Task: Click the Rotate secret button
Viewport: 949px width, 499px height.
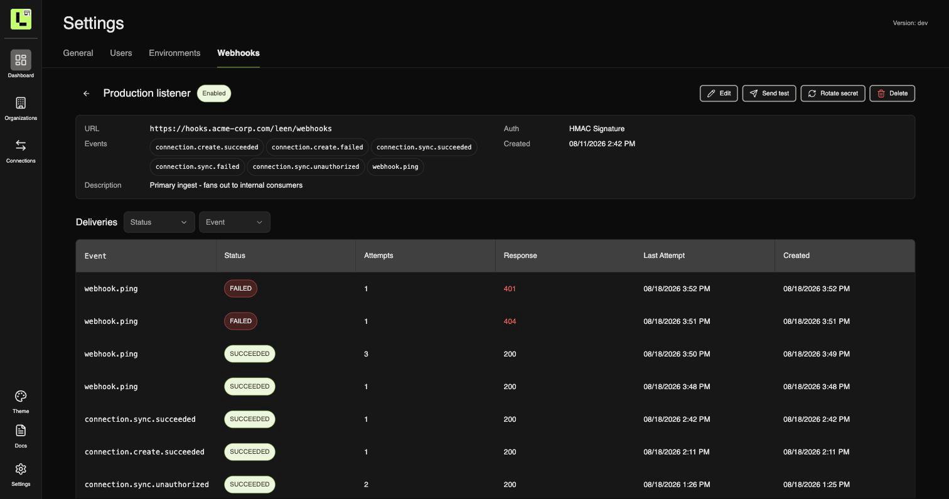Action: pos(833,94)
